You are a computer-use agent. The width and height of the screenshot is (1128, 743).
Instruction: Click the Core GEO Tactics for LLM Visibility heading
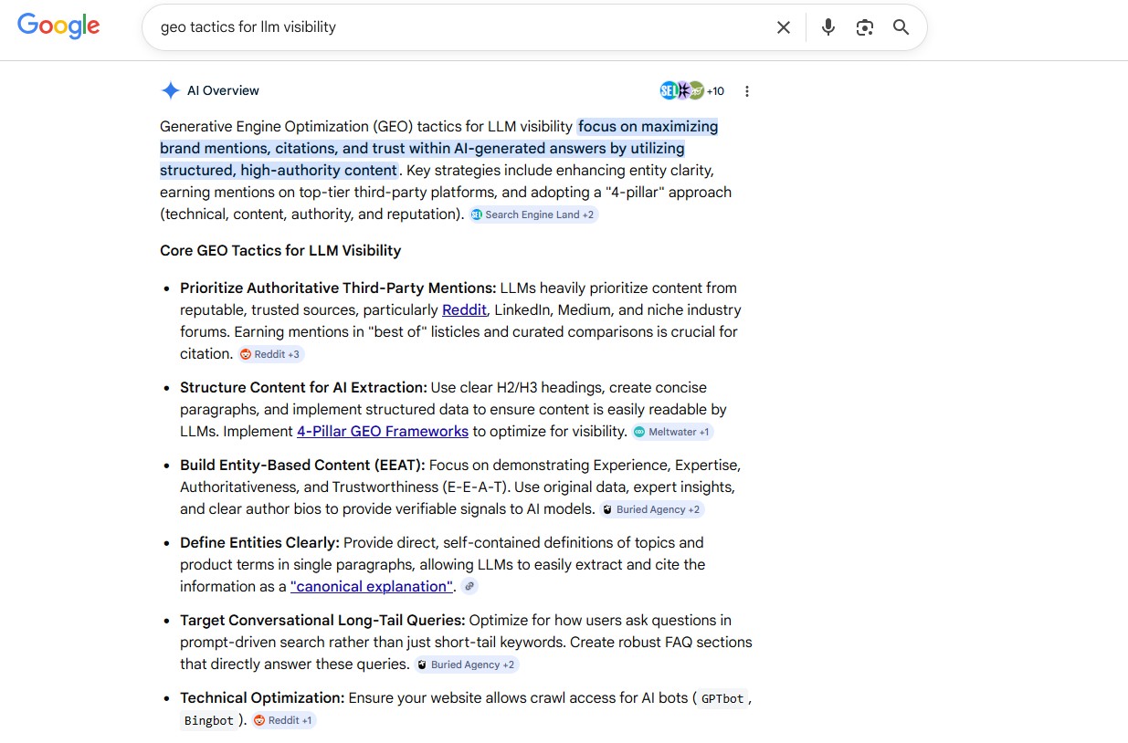[x=280, y=250]
